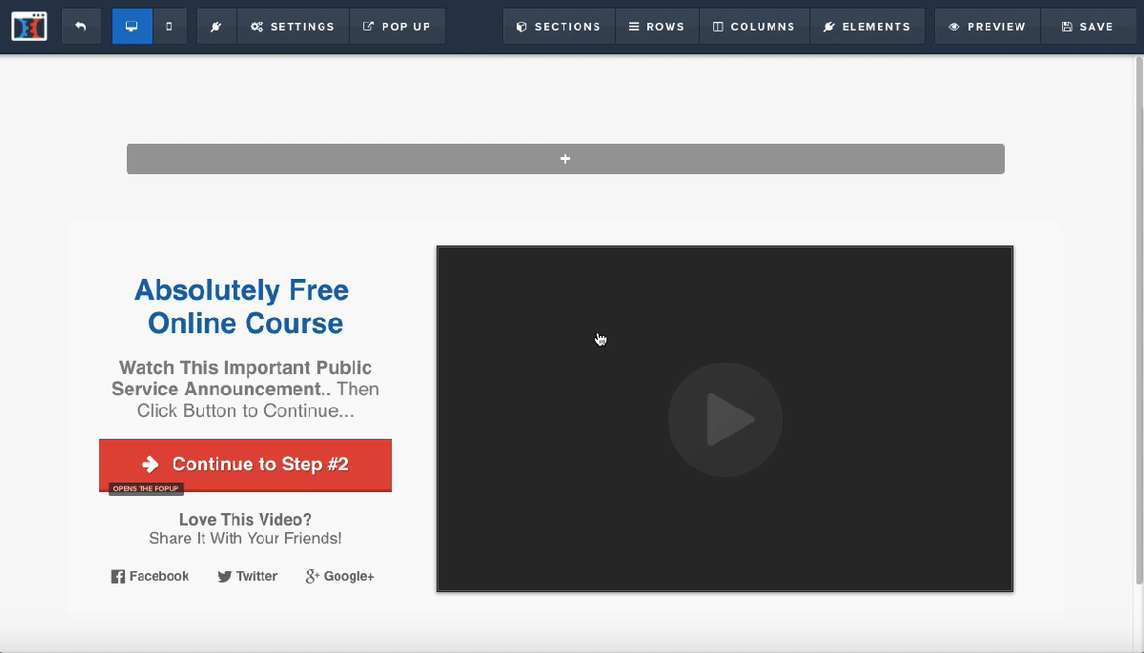Open the Pop Up editor
The height and width of the screenshot is (653, 1144).
tap(398, 26)
